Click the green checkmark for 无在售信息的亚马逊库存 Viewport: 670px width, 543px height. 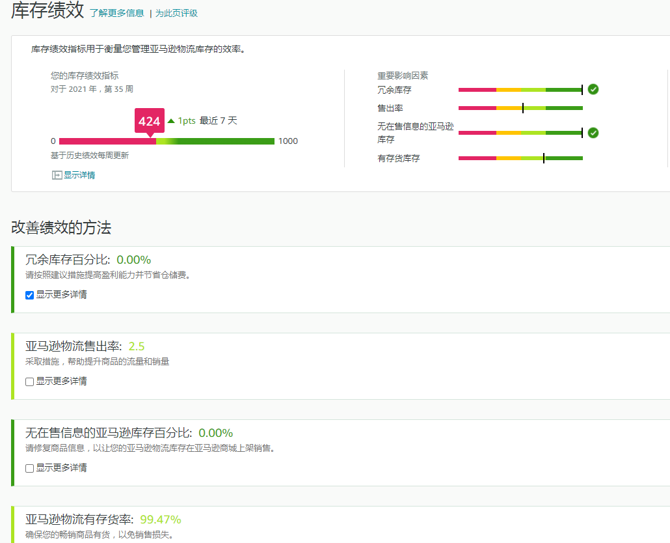(593, 133)
